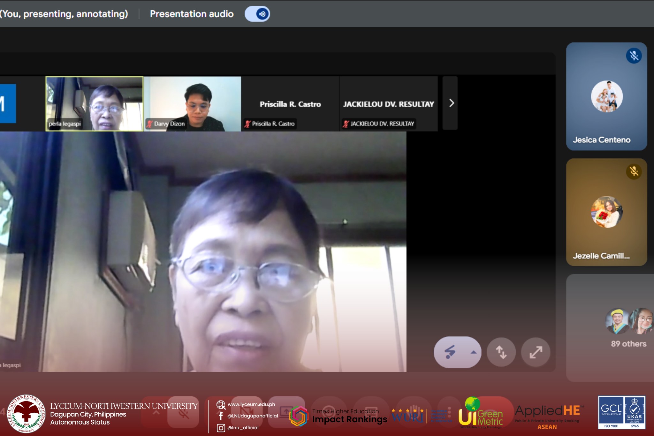This screenshot has width=654, height=436.
Task: Select the JACKIELOU DV. RESULTAY tile
Action: coord(388,103)
